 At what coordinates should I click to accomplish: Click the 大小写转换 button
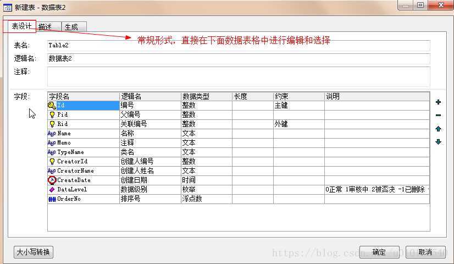tap(34, 252)
